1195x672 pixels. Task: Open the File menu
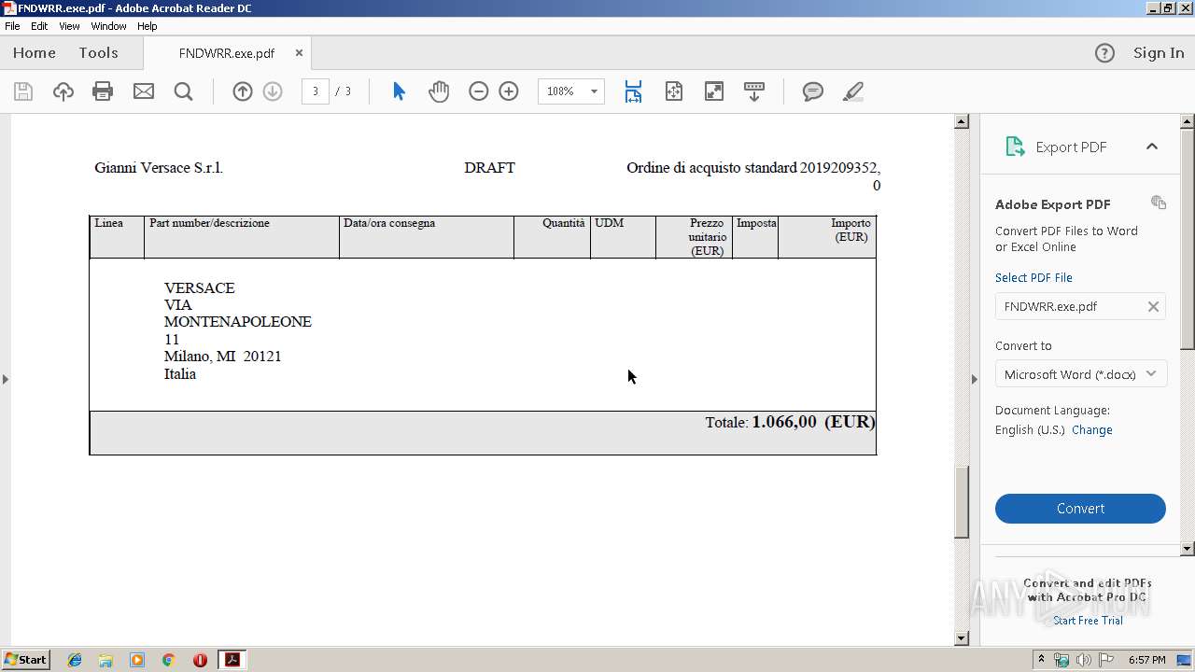12,26
